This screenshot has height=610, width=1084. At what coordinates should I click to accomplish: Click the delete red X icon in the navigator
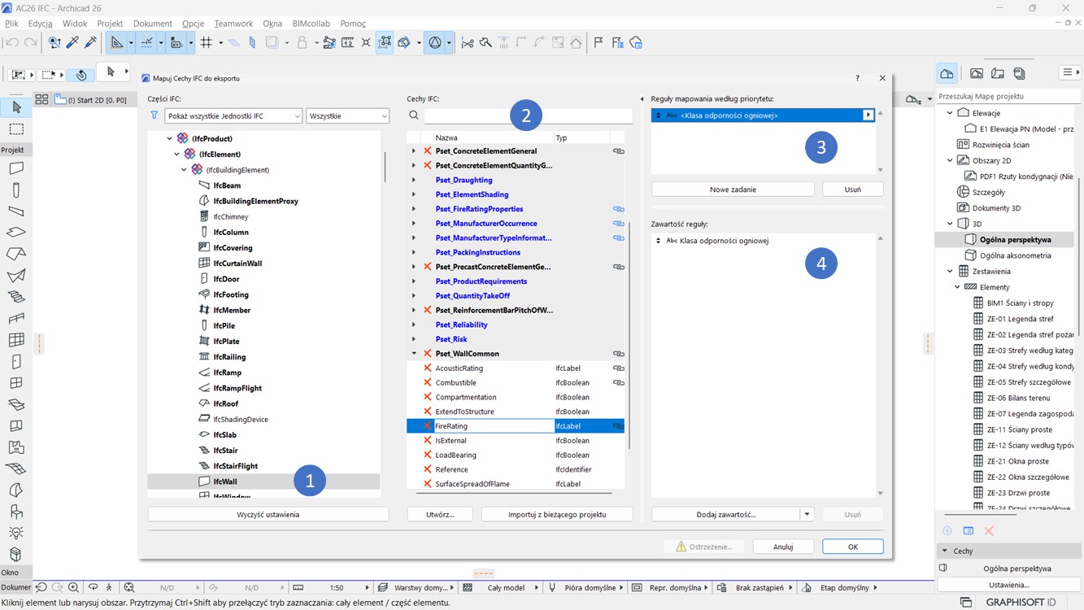[x=989, y=531]
